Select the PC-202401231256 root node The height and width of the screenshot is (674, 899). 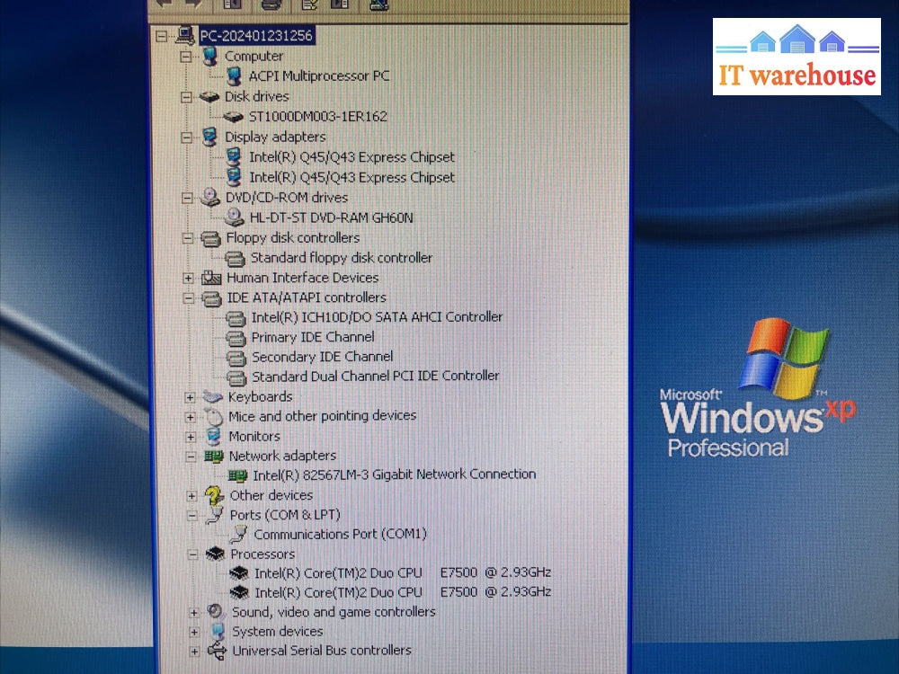tap(256, 36)
